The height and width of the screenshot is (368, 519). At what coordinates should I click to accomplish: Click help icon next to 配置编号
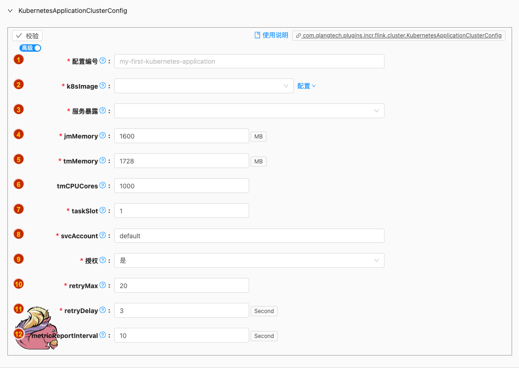pyautogui.click(x=103, y=61)
